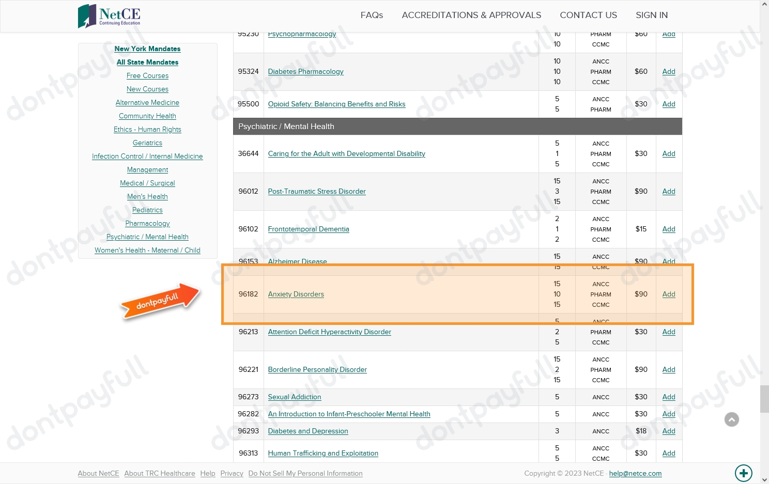Click Do Not Sell My Personal Information
The width and height of the screenshot is (769, 484).
[x=305, y=473]
